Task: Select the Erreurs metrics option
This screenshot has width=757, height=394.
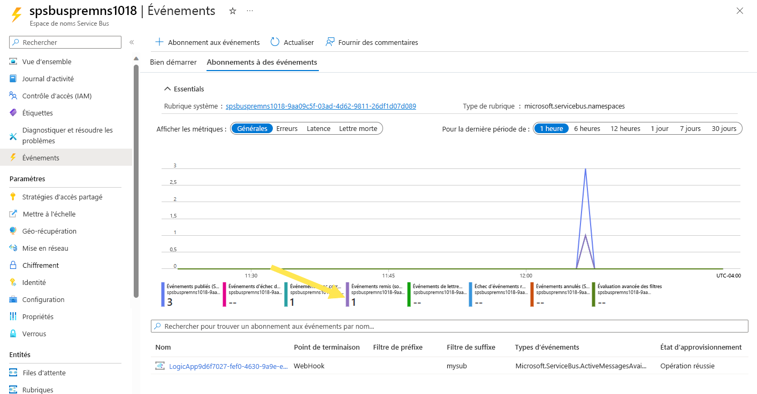Action: (287, 128)
